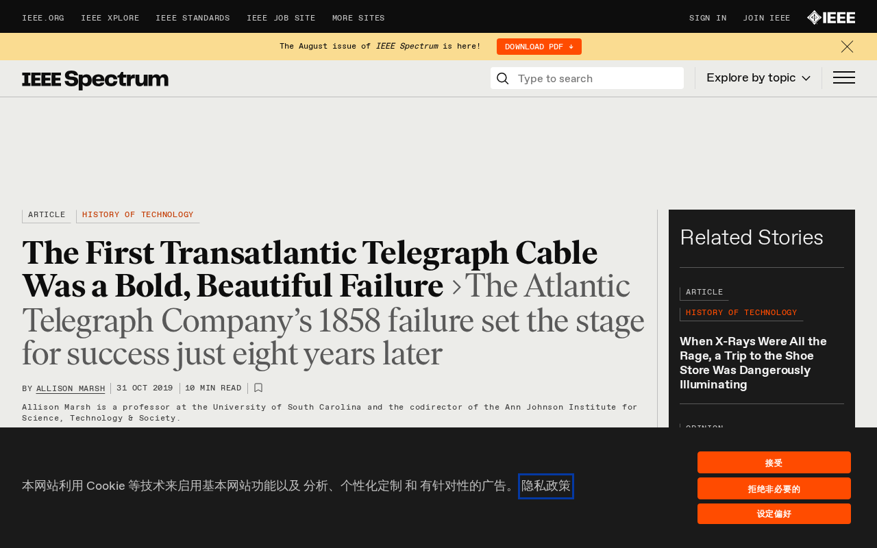Open IEEE Xplore link

pyautogui.click(x=110, y=18)
